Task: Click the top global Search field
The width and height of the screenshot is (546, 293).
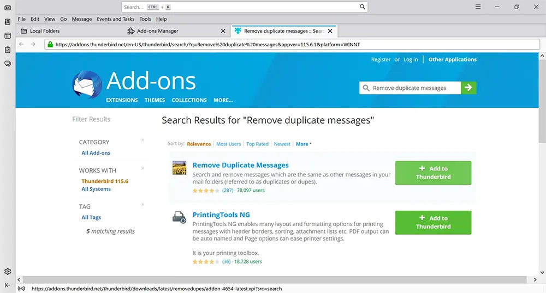Action: (245, 7)
